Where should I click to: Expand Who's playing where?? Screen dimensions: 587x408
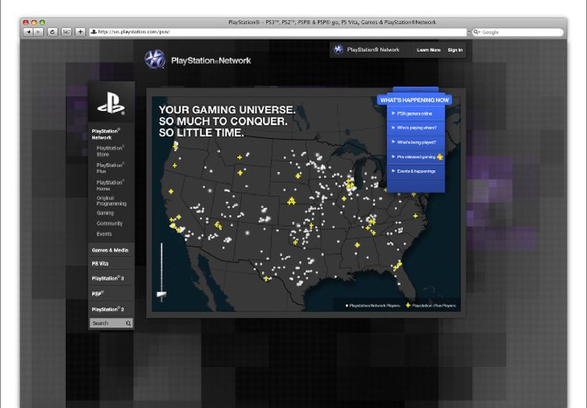pyautogui.click(x=416, y=128)
